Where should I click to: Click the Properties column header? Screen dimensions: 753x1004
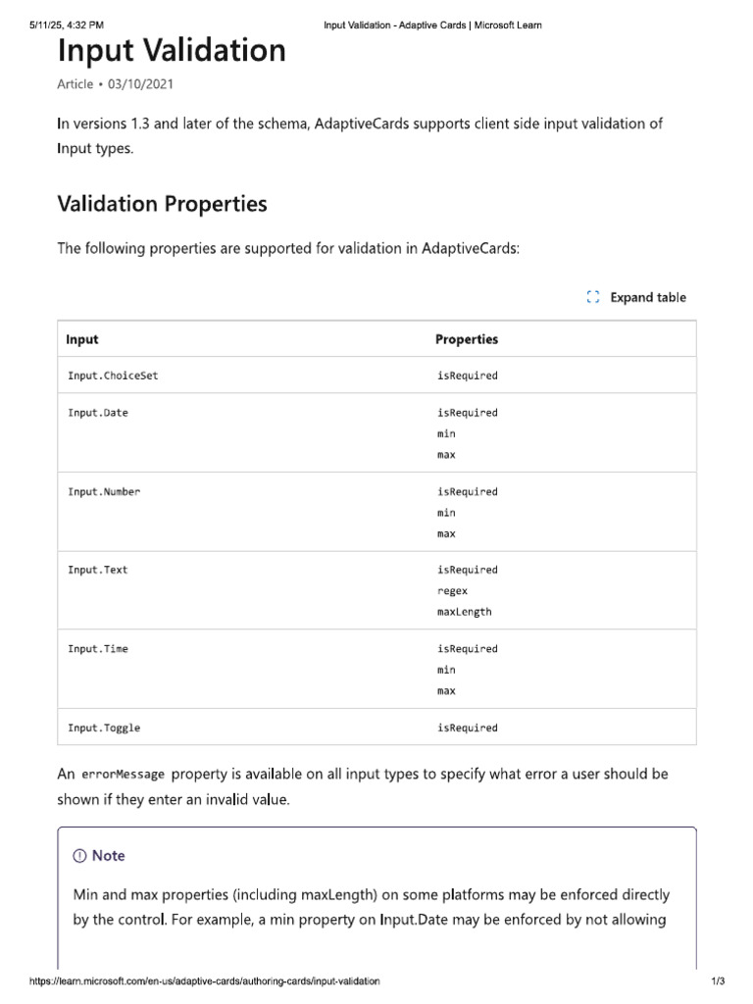coord(467,339)
